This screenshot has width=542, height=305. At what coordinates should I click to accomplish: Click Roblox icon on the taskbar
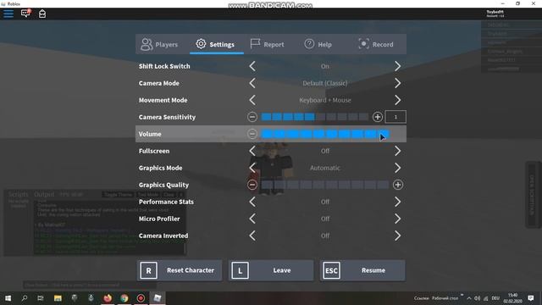point(158,298)
